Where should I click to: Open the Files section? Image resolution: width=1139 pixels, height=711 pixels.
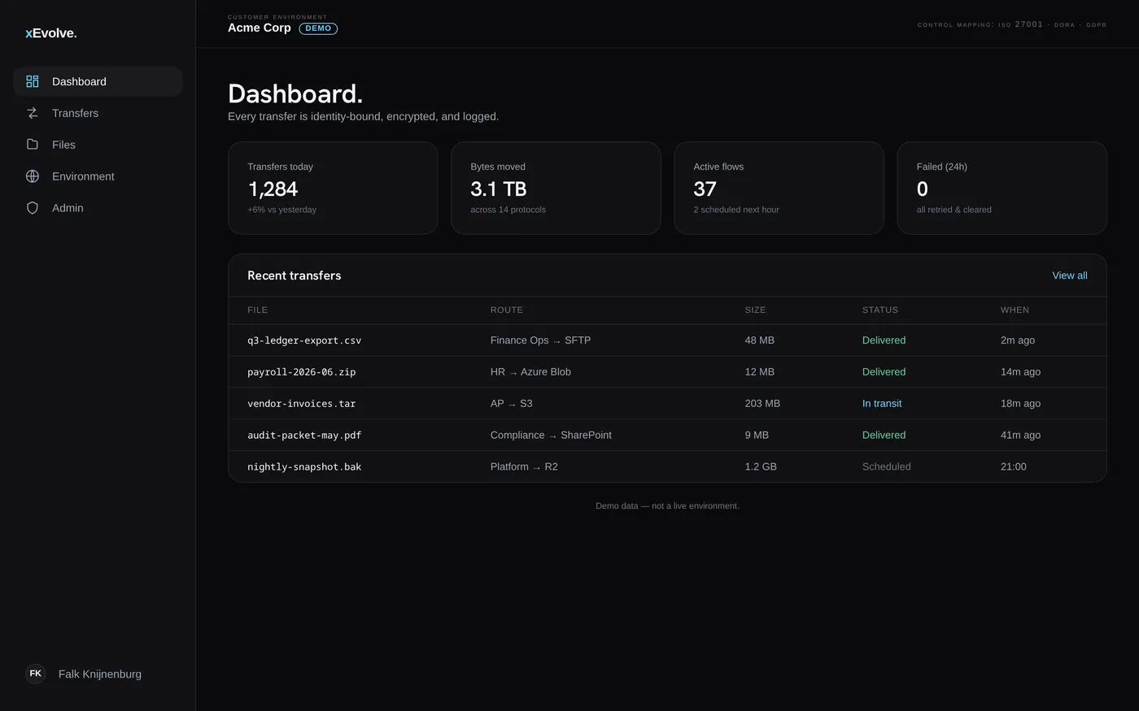pos(98,145)
